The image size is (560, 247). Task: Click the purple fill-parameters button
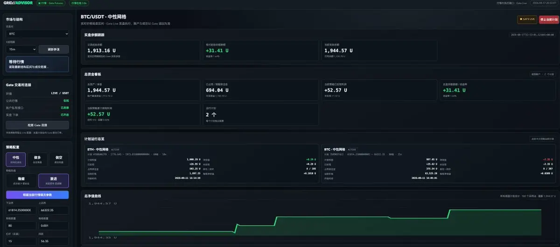coord(37,194)
